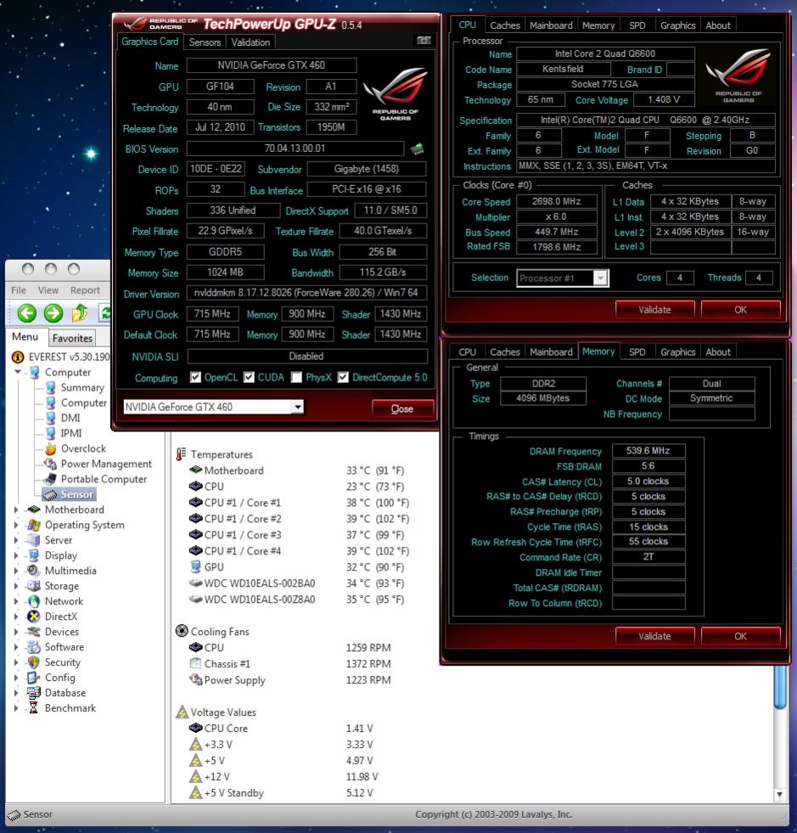Click the EVEREST vertical scrollbar thumb
This screenshot has width=797, height=833.
pos(779,687)
